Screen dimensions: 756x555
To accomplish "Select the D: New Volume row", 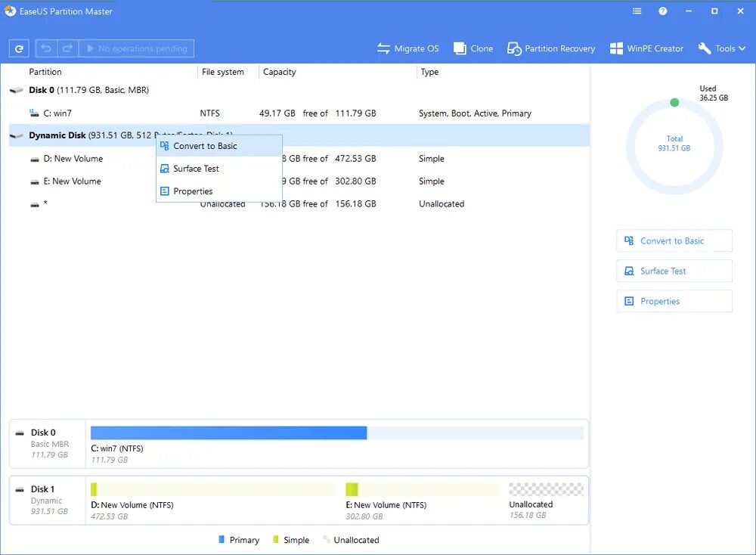I will (x=299, y=159).
